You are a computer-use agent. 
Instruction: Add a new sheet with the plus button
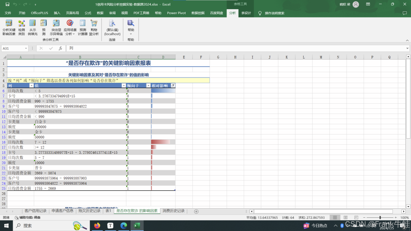[x=196, y=211]
